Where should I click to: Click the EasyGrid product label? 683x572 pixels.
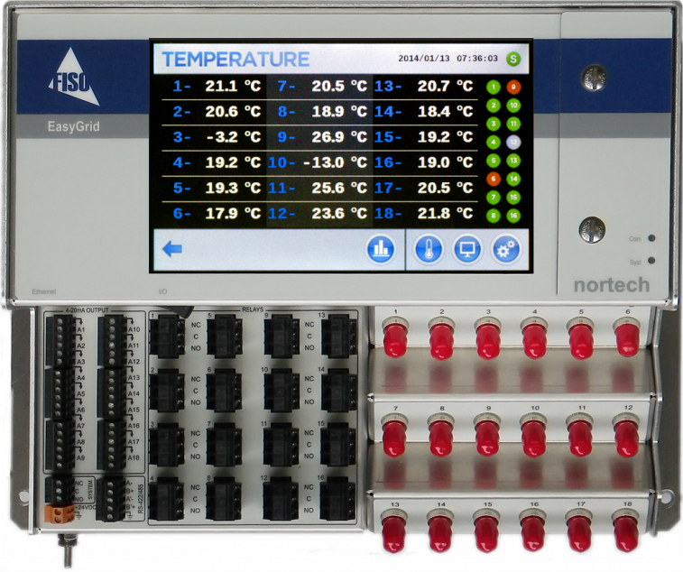tap(74, 127)
